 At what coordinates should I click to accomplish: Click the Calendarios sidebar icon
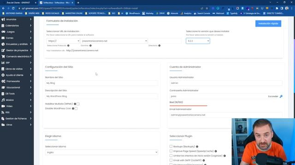(3, 26)
